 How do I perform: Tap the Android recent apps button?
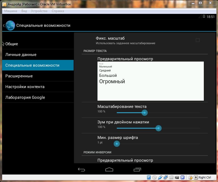[x=137, y=169]
